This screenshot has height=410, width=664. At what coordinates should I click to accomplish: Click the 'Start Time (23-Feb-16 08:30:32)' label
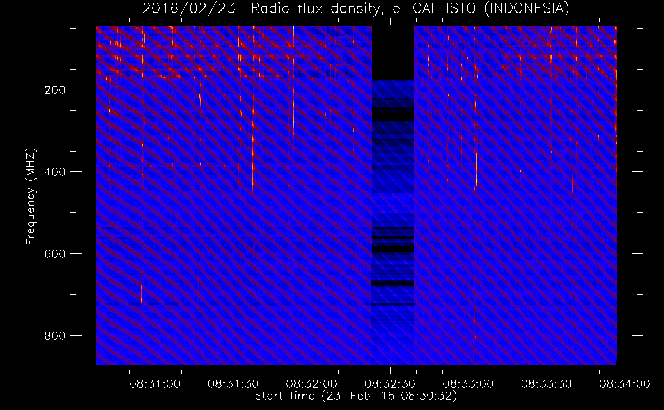(x=356, y=396)
